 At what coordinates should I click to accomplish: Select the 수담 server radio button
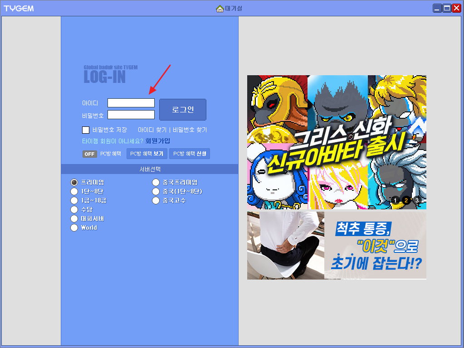tap(74, 210)
